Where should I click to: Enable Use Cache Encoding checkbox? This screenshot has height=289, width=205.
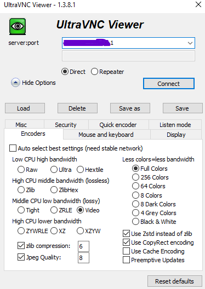point(126,251)
